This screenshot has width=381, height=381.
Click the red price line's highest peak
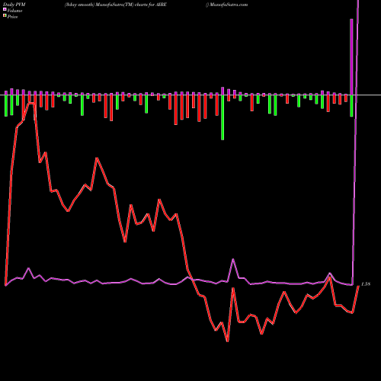[31, 103]
